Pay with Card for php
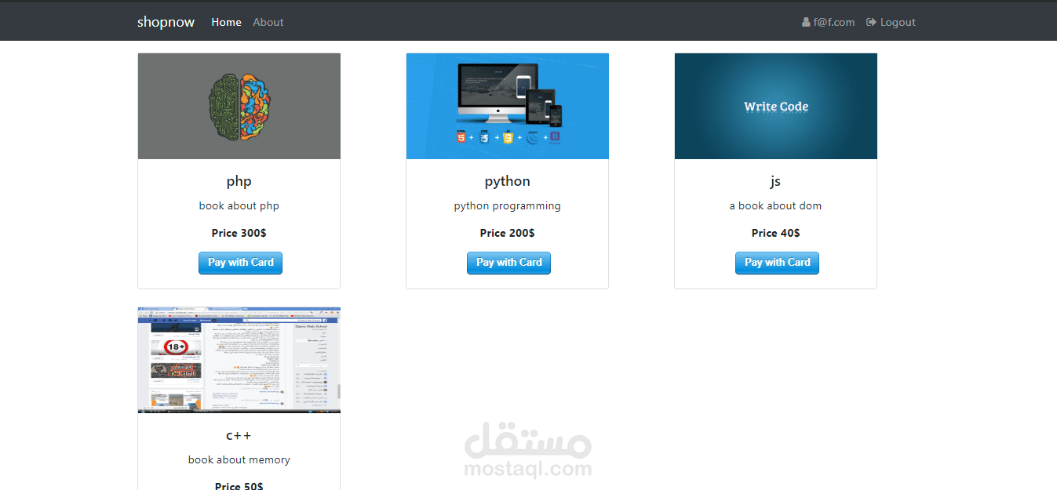Image resolution: width=1057 pixels, height=490 pixels. (x=240, y=263)
